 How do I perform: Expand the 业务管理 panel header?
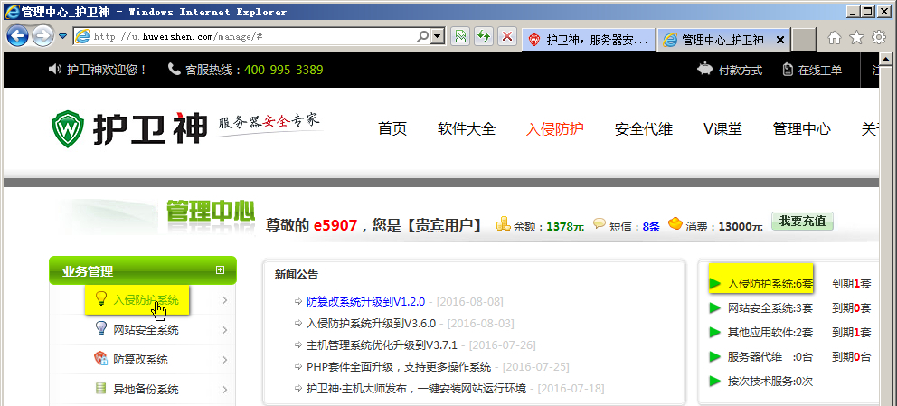point(220,270)
